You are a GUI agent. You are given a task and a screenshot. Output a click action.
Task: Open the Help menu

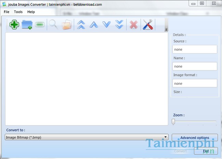[31, 12]
